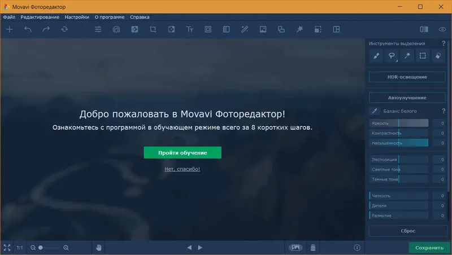
Task: Open the Настройки menu
Action: coord(77,17)
